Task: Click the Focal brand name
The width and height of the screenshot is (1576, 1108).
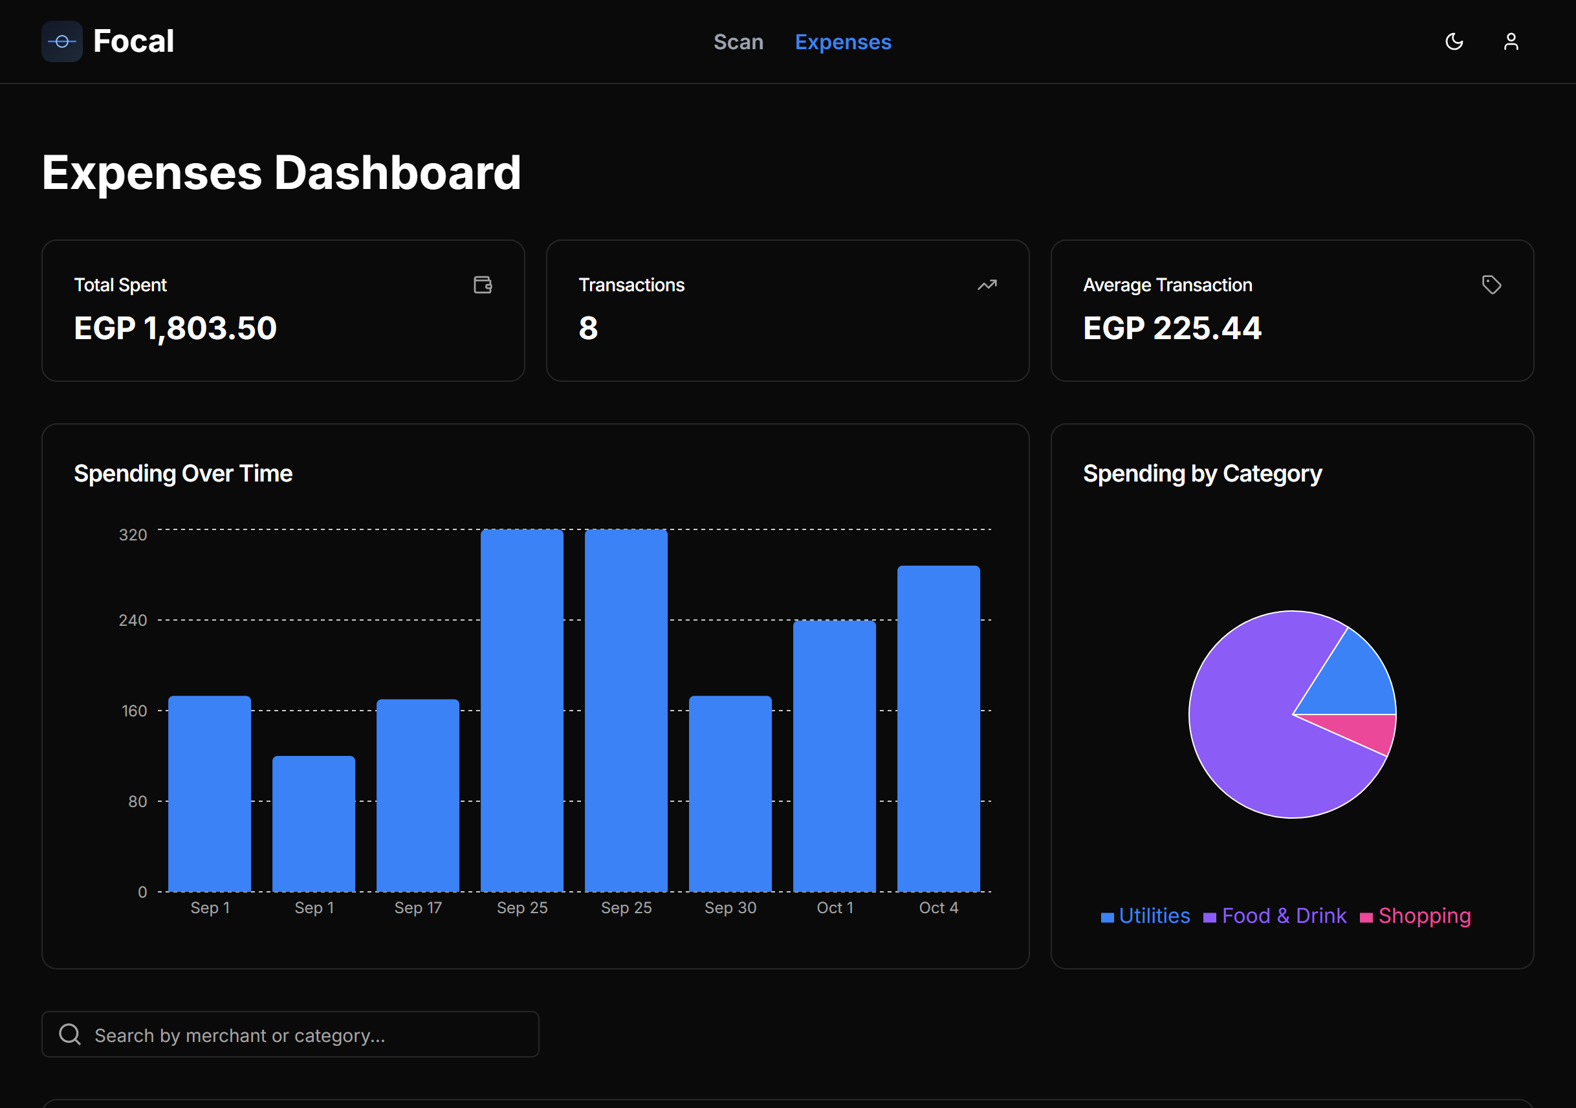Action: click(134, 41)
